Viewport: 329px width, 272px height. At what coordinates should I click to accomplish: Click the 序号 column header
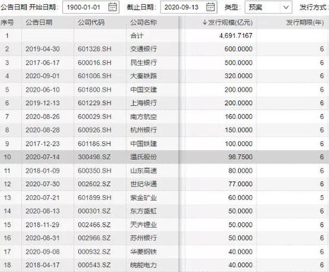(7, 23)
